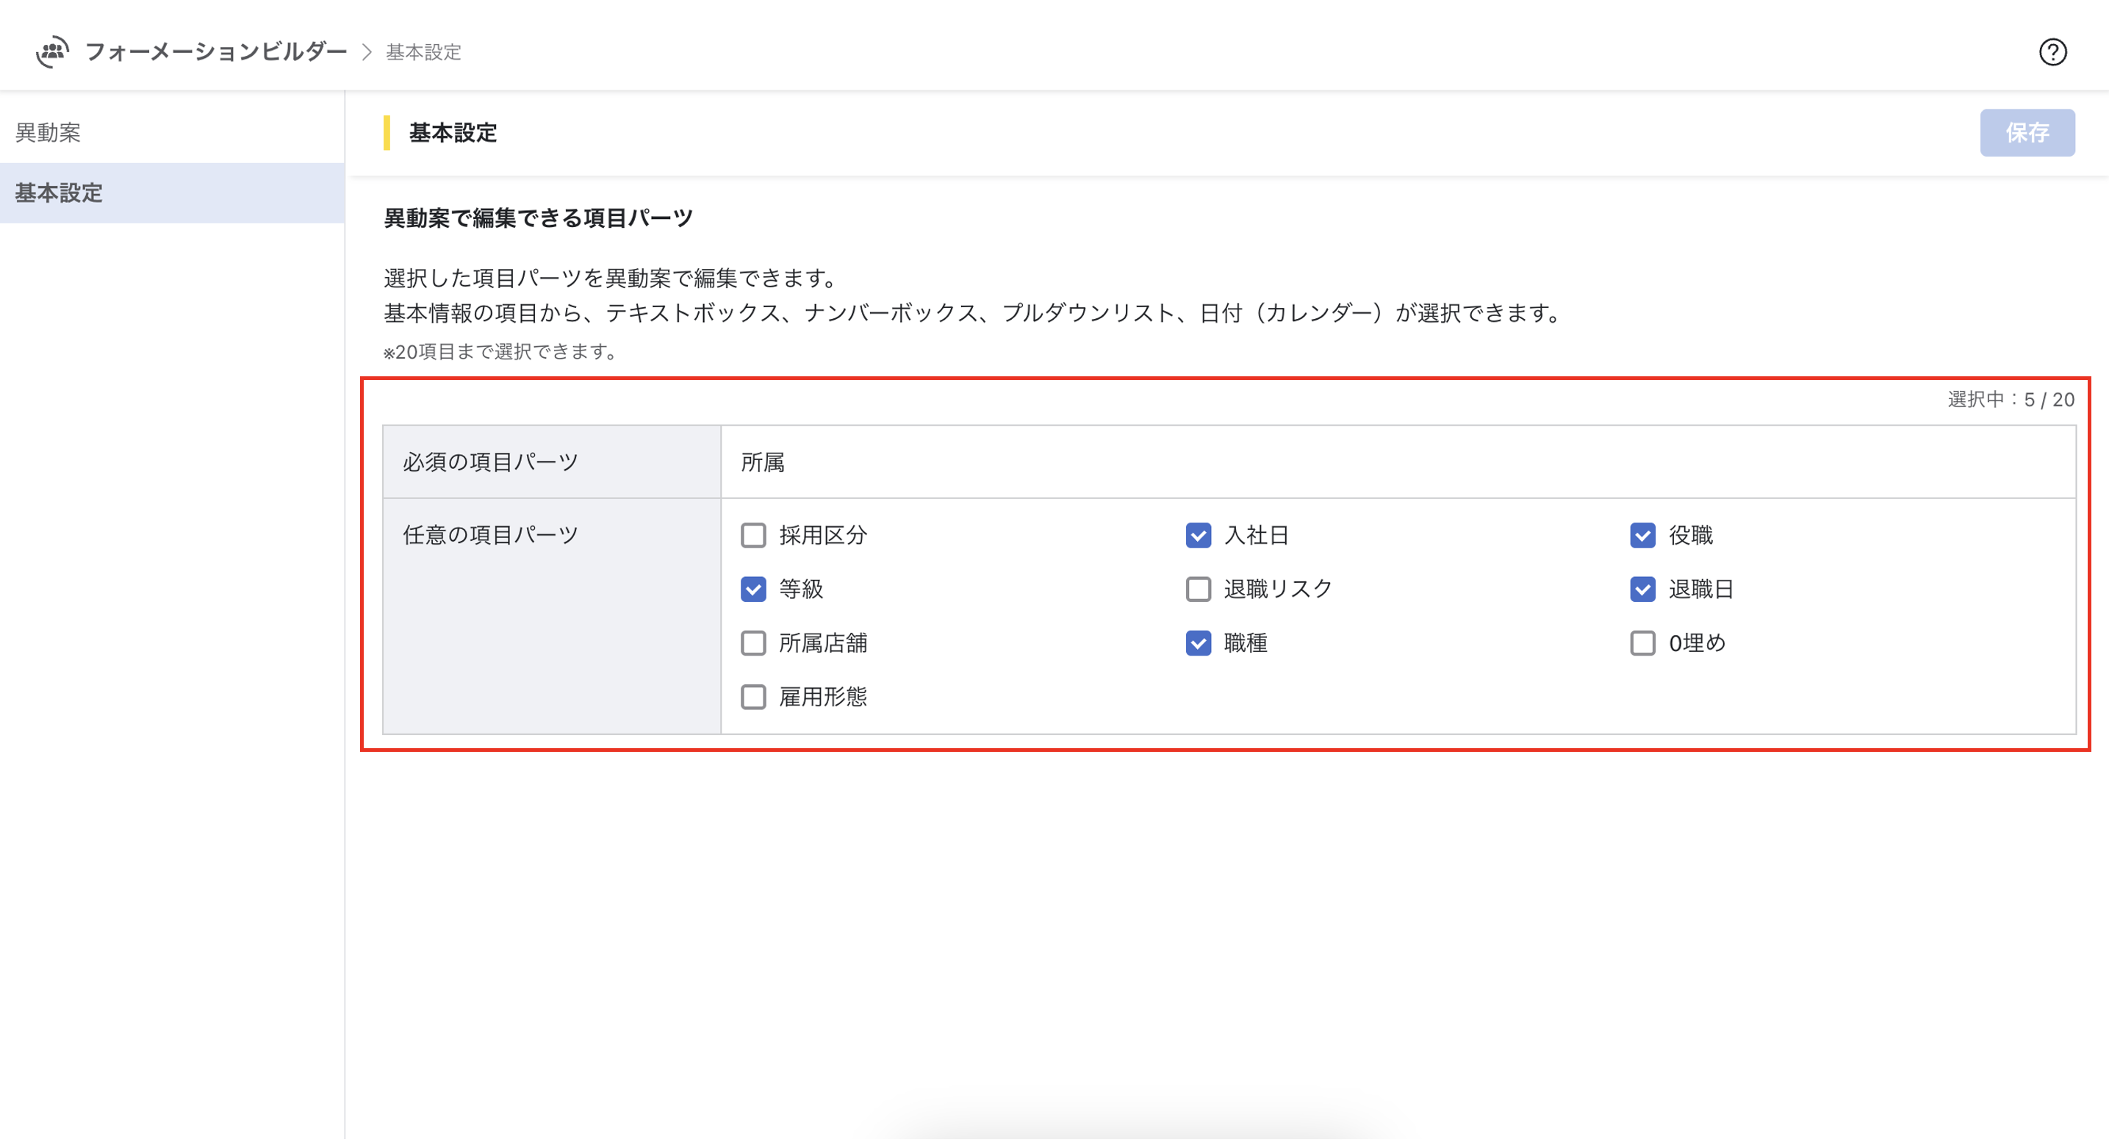Uncheck the 入社日 checkbox
This screenshot has height=1148, width=2109.
click(x=1198, y=536)
